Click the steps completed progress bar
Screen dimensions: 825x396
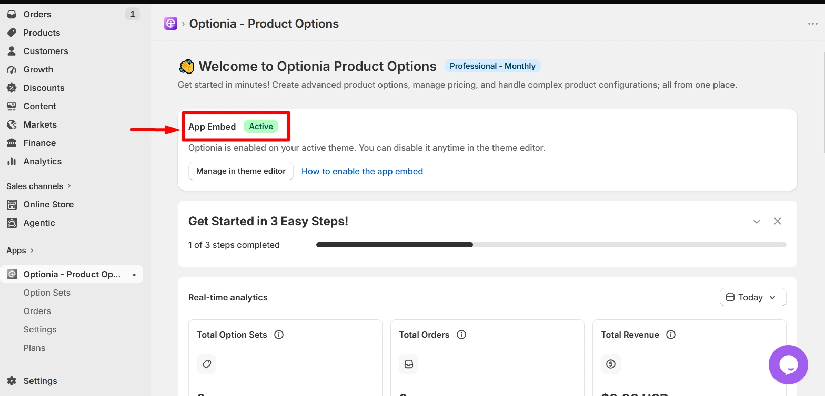point(551,245)
